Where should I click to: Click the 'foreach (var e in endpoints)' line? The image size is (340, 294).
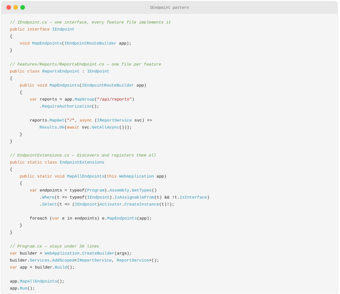click(91, 218)
